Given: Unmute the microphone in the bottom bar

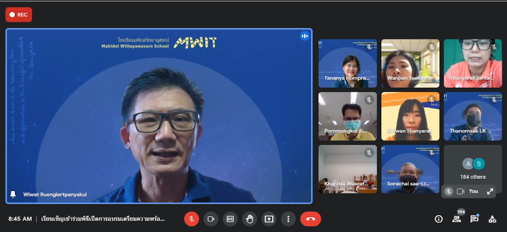Looking at the screenshot, I should (191, 219).
